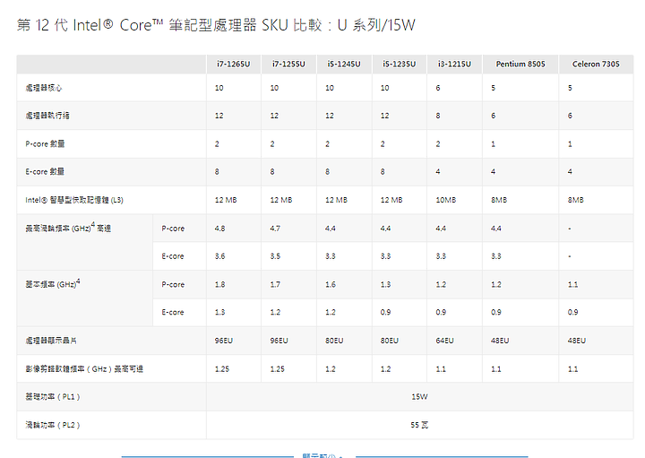This screenshot has width=645, height=458.
Task: Click the 64EU graphics cell
Action: (x=444, y=341)
